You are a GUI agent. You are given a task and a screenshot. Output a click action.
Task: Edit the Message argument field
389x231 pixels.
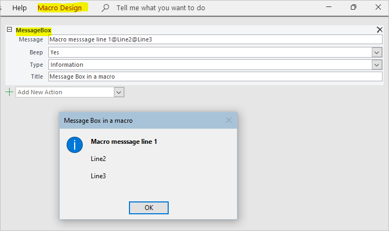215,39
